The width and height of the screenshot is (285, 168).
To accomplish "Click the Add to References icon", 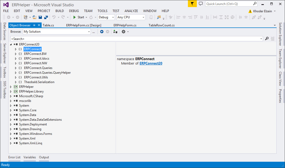I will pyautogui.click(x=115, y=32).
